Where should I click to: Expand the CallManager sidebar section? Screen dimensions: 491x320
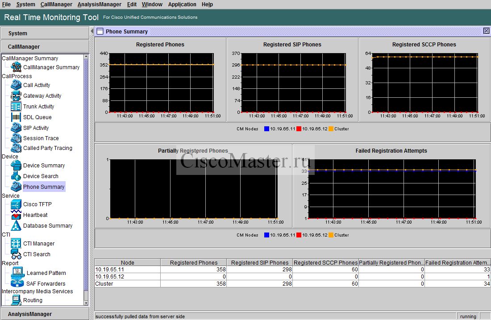[45, 47]
